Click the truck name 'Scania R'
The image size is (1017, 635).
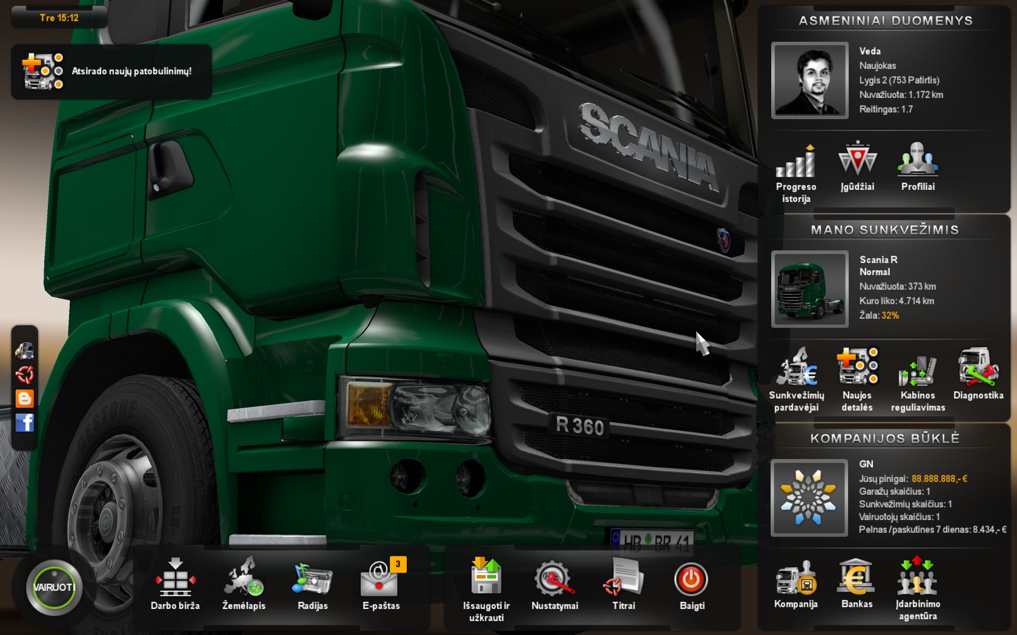878,260
